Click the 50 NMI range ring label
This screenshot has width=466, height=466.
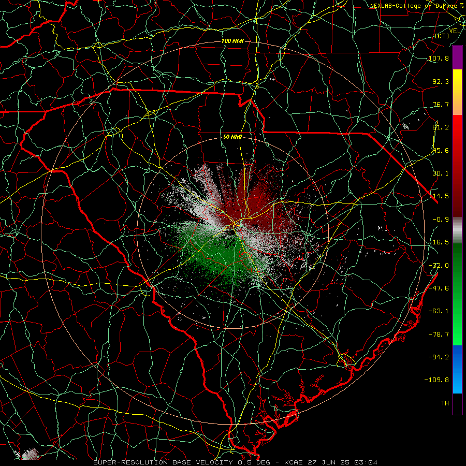tap(232, 137)
